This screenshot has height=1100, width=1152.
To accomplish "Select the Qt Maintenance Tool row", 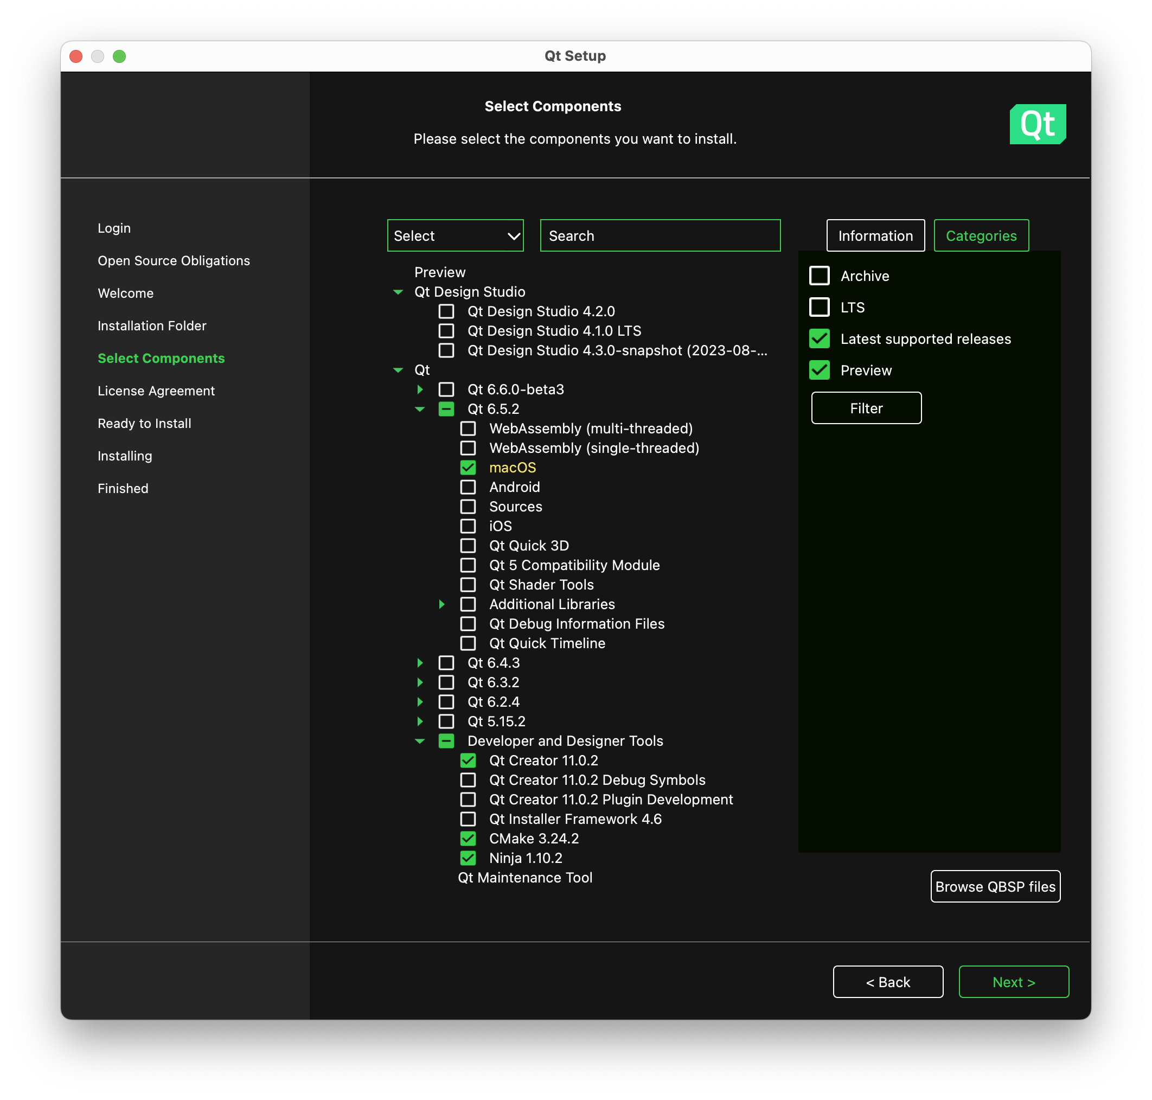I will (x=524, y=878).
